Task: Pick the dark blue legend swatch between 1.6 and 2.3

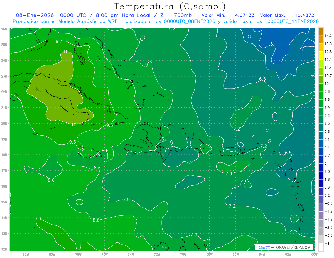Action: click(x=321, y=175)
